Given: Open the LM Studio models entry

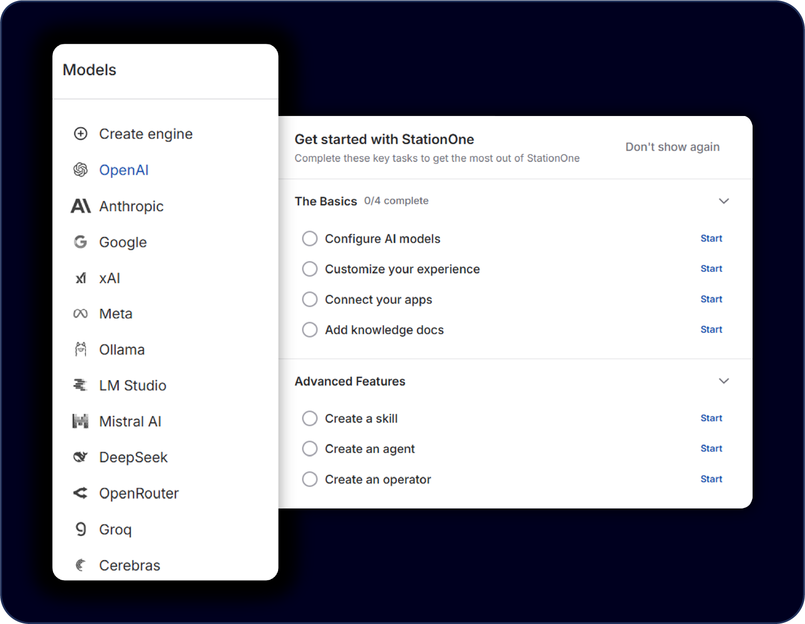Looking at the screenshot, I should tap(132, 386).
